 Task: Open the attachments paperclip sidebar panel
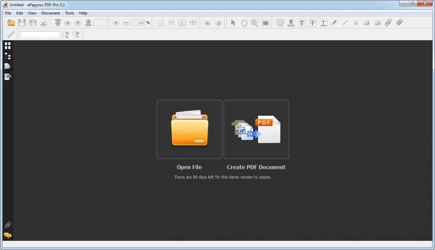[x=8, y=225]
